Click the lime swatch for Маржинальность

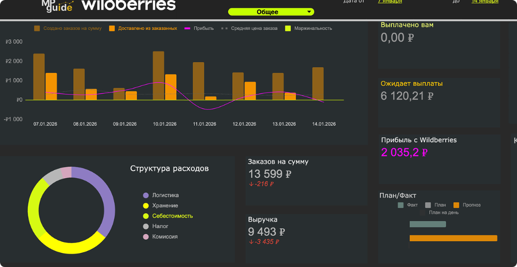(288, 28)
